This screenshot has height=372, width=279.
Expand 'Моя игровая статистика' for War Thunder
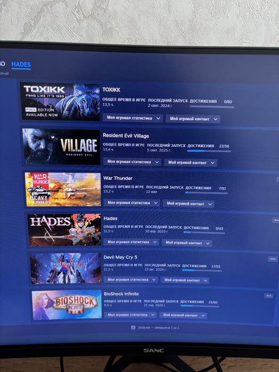coord(132,203)
